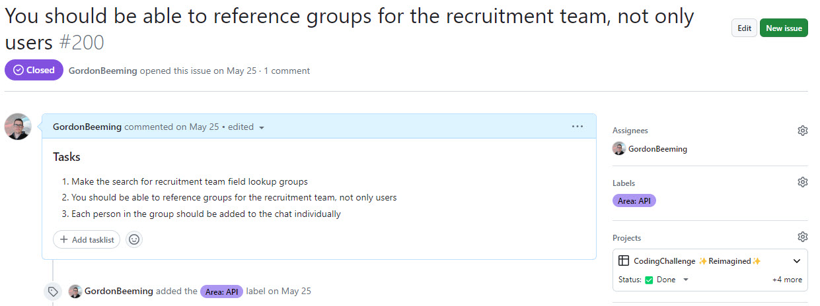820x306 pixels.
Task: Click the assignee's small avatar image
Action: 619,149
